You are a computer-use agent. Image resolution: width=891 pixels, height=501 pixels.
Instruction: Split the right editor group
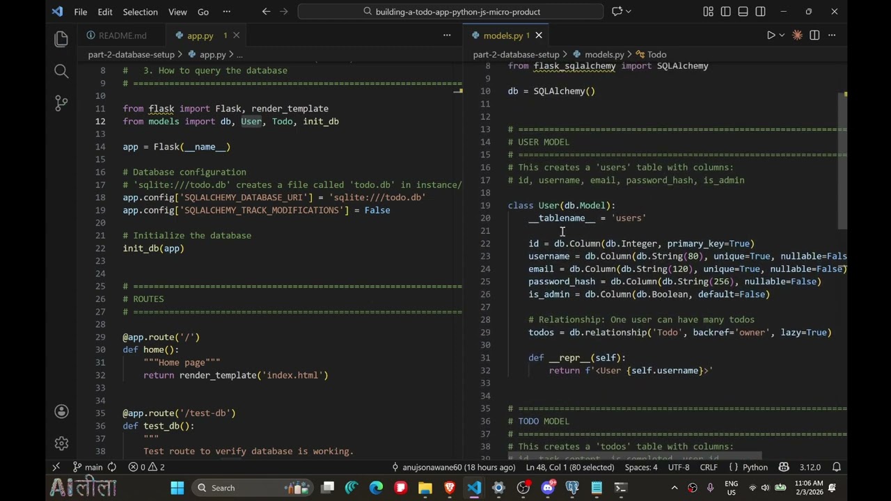point(814,35)
